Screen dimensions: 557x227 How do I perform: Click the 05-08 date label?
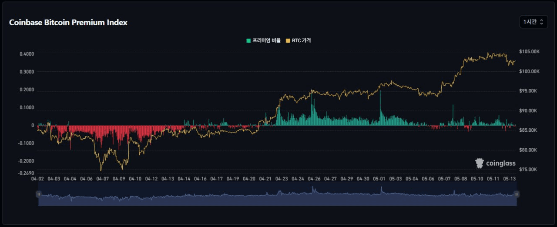(x=461, y=179)
